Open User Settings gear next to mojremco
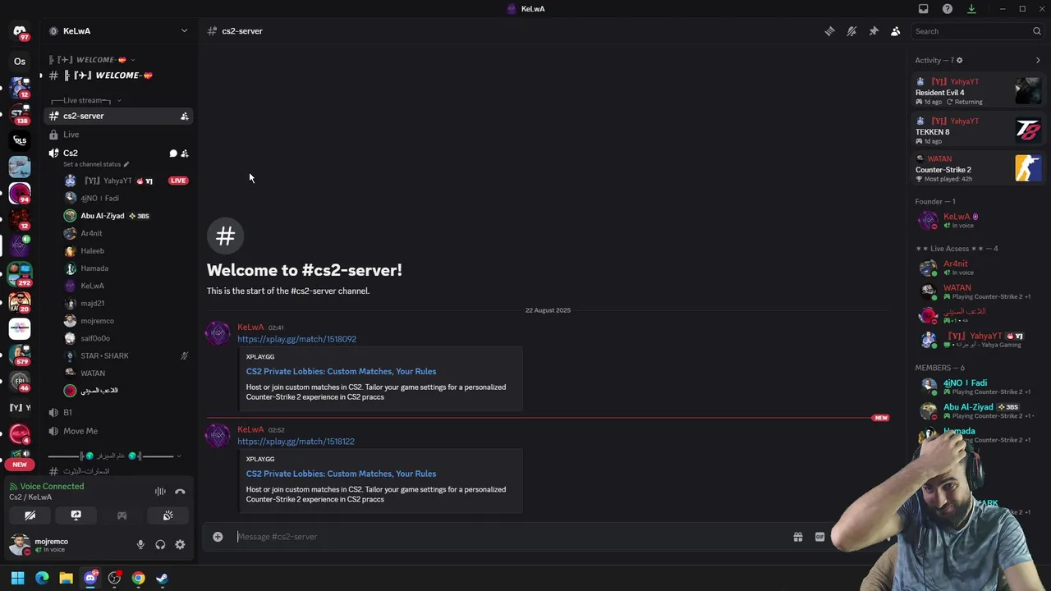Viewport: 1051px width, 591px height. click(x=180, y=544)
